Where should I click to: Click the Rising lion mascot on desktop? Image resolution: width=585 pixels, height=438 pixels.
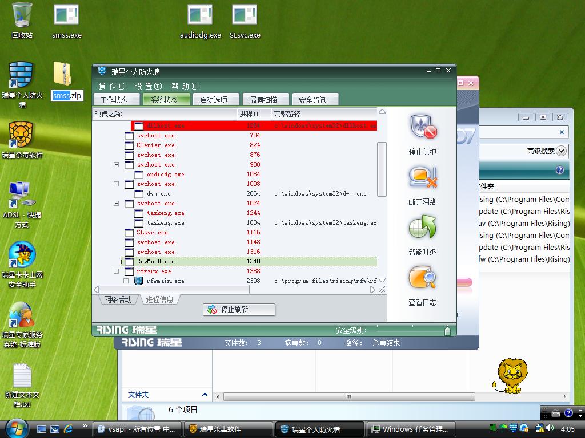[511, 375]
